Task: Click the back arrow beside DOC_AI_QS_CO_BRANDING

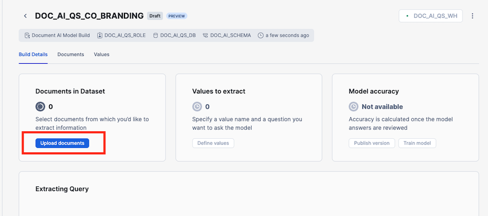Action: [x=25, y=16]
